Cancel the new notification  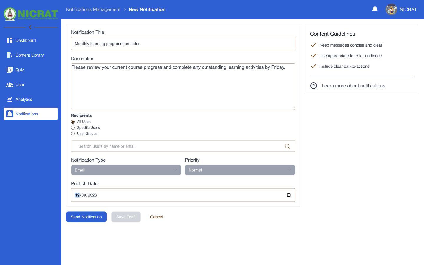pos(157,217)
